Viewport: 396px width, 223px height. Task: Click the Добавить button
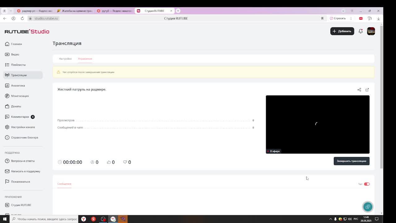(x=342, y=31)
